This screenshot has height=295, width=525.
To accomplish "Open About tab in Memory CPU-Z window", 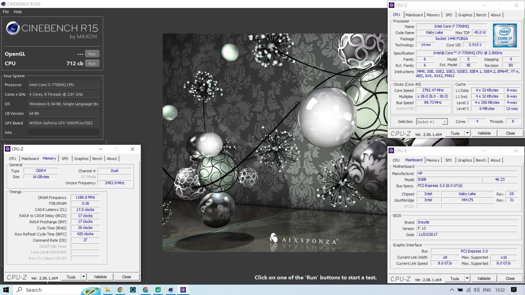I will (x=112, y=158).
